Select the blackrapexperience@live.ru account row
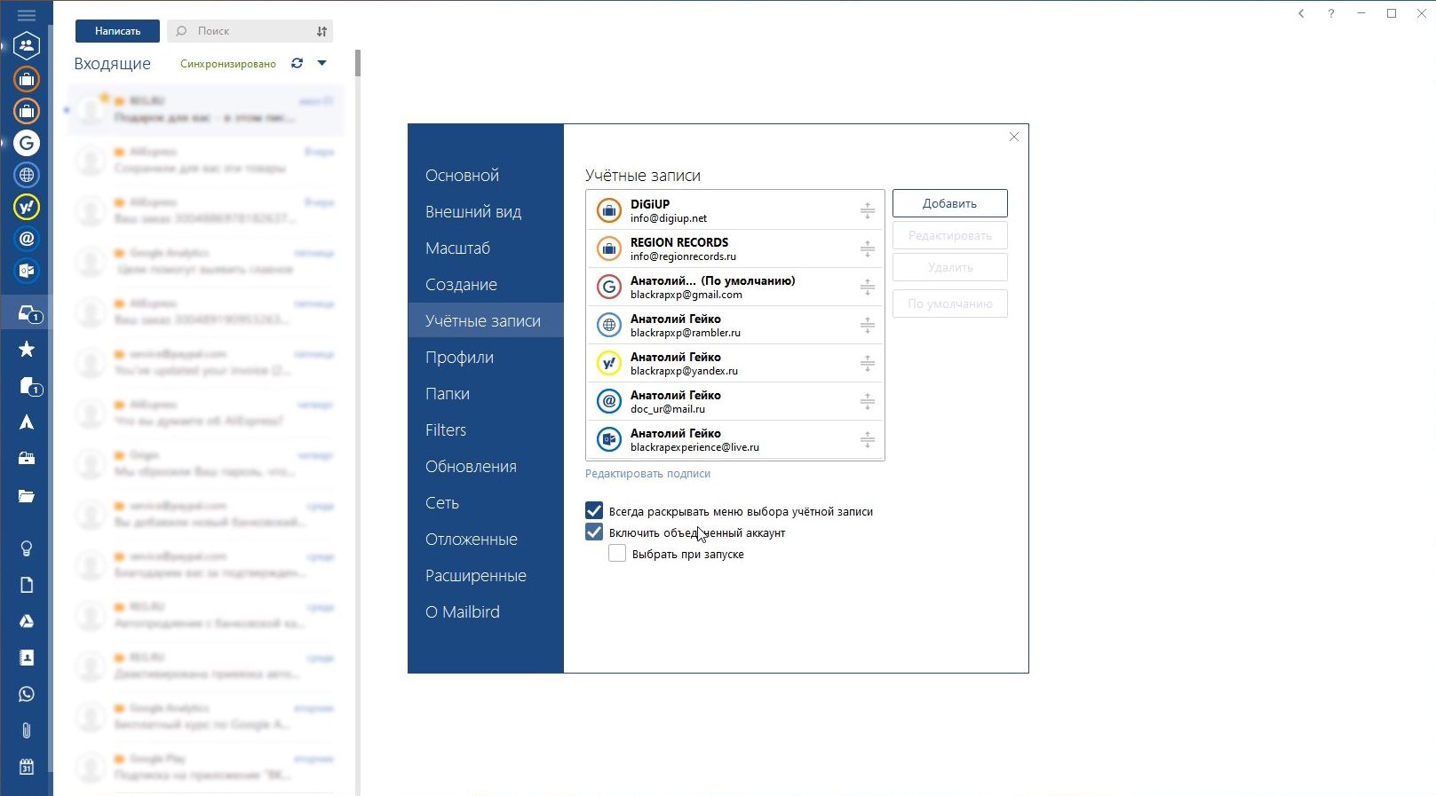The width and height of the screenshot is (1436, 796). (735, 439)
